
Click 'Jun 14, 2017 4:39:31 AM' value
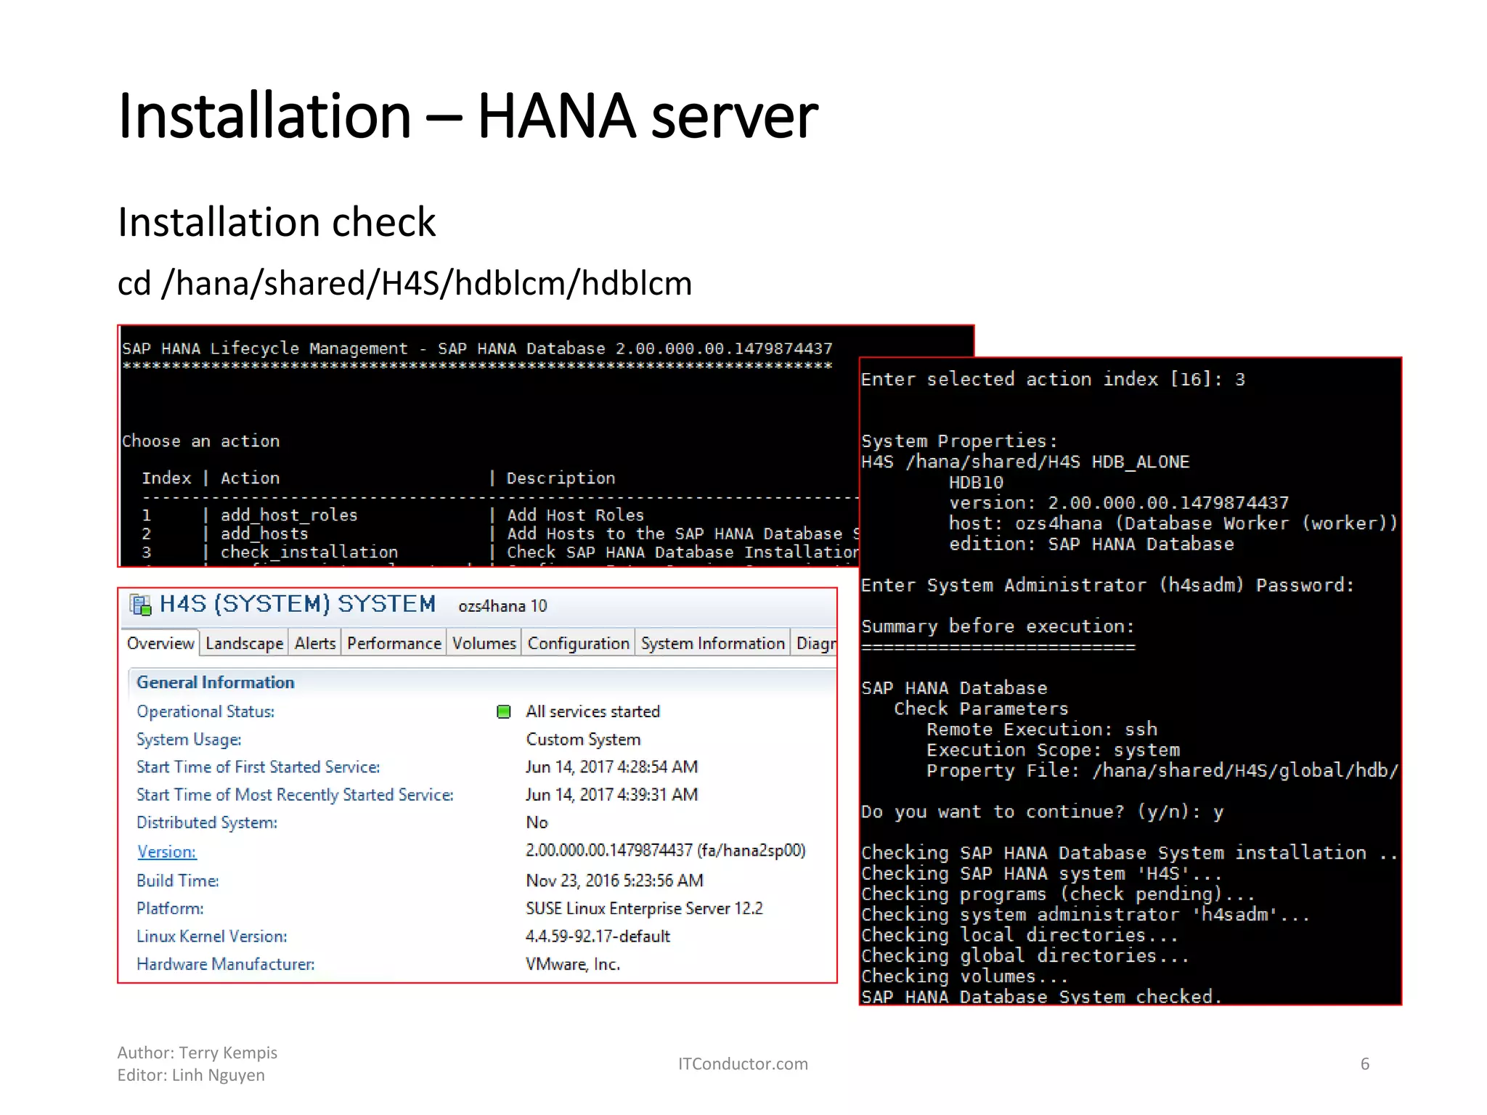pyautogui.click(x=611, y=795)
